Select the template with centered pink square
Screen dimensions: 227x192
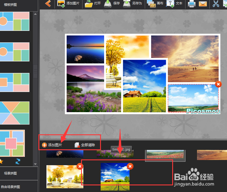click(x=12, y=143)
